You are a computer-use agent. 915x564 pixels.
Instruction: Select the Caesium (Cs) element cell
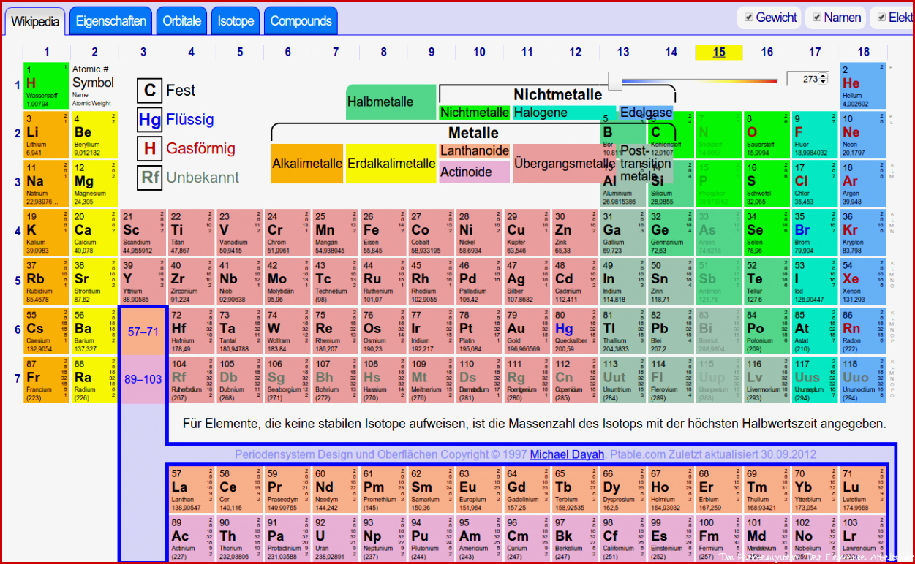46,331
